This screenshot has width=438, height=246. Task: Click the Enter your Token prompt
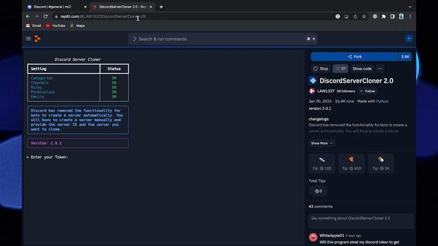[x=49, y=157]
